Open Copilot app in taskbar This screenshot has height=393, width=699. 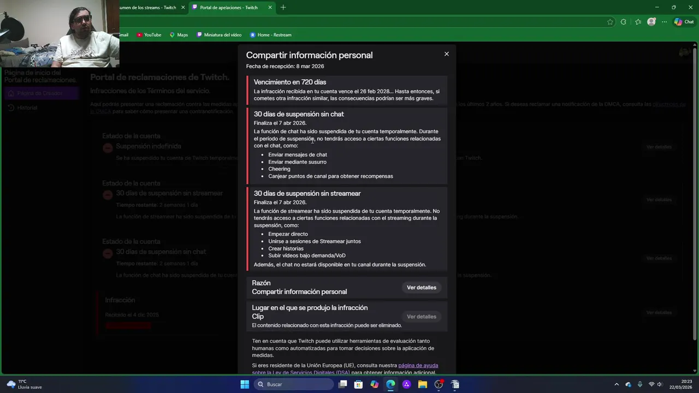point(374,384)
